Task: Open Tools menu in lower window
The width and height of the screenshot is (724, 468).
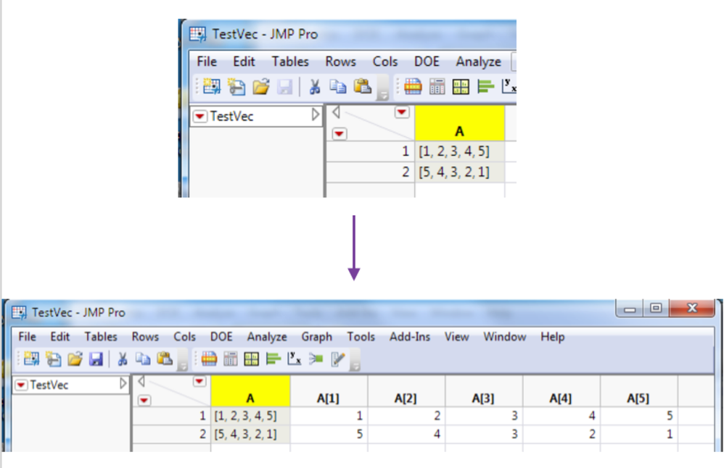Action: coord(361,337)
